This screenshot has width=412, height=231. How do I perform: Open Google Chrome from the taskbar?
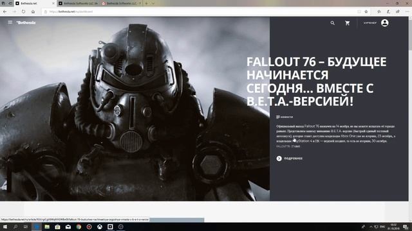[79, 227]
